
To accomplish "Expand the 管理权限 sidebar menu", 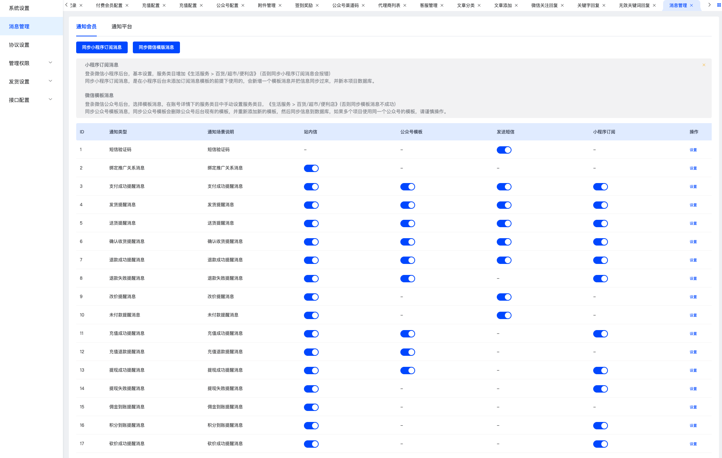I will (31, 63).
